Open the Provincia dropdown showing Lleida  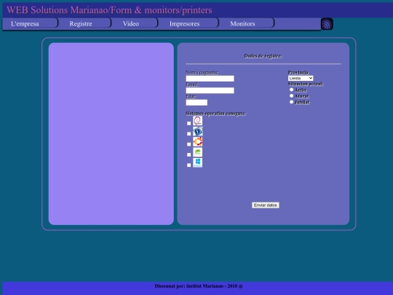pos(301,78)
